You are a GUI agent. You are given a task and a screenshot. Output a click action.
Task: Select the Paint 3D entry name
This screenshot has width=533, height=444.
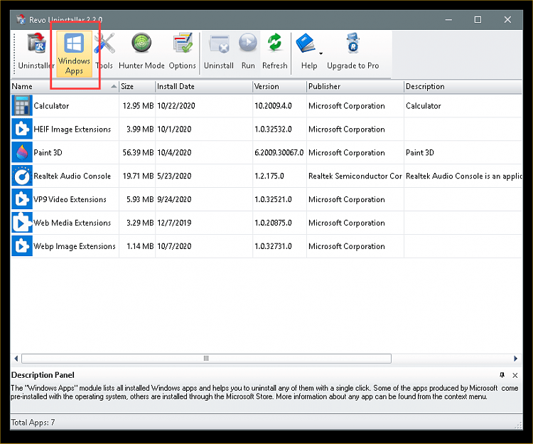[48, 152]
